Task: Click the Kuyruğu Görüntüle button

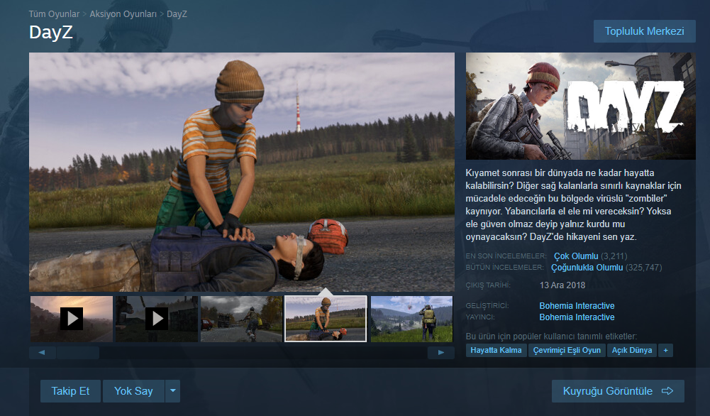Action: (617, 391)
